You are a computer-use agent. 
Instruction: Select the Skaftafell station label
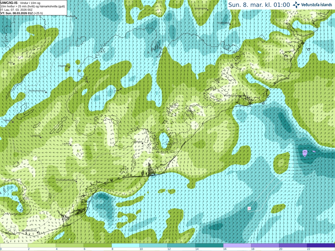pyautogui.click(x=137, y=142)
